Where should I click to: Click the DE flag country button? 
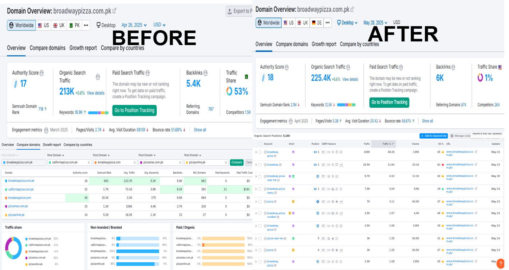click(316, 23)
